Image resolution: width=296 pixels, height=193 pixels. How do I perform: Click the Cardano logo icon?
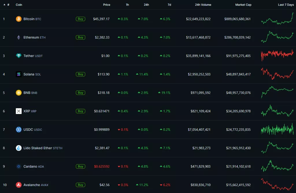pyautogui.click(x=18, y=166)
